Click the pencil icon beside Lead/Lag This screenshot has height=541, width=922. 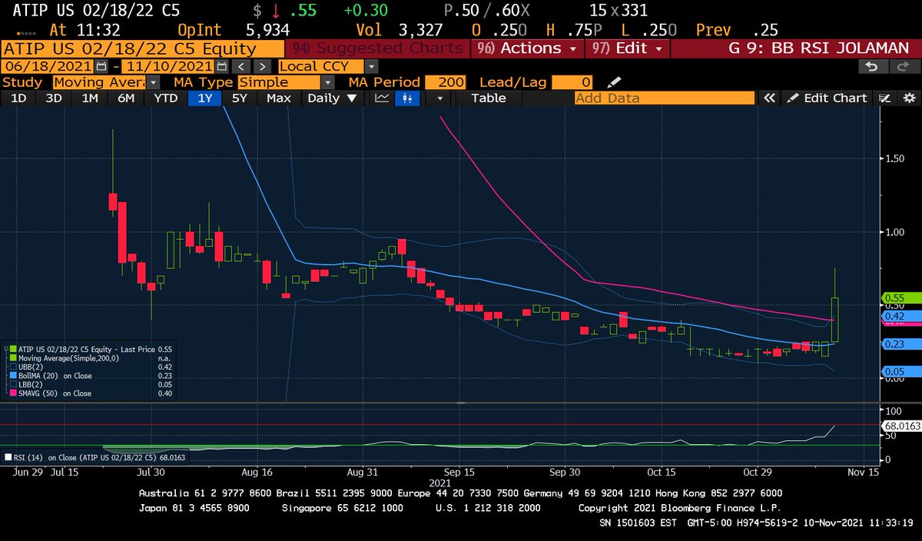click(x=613, y=82)
